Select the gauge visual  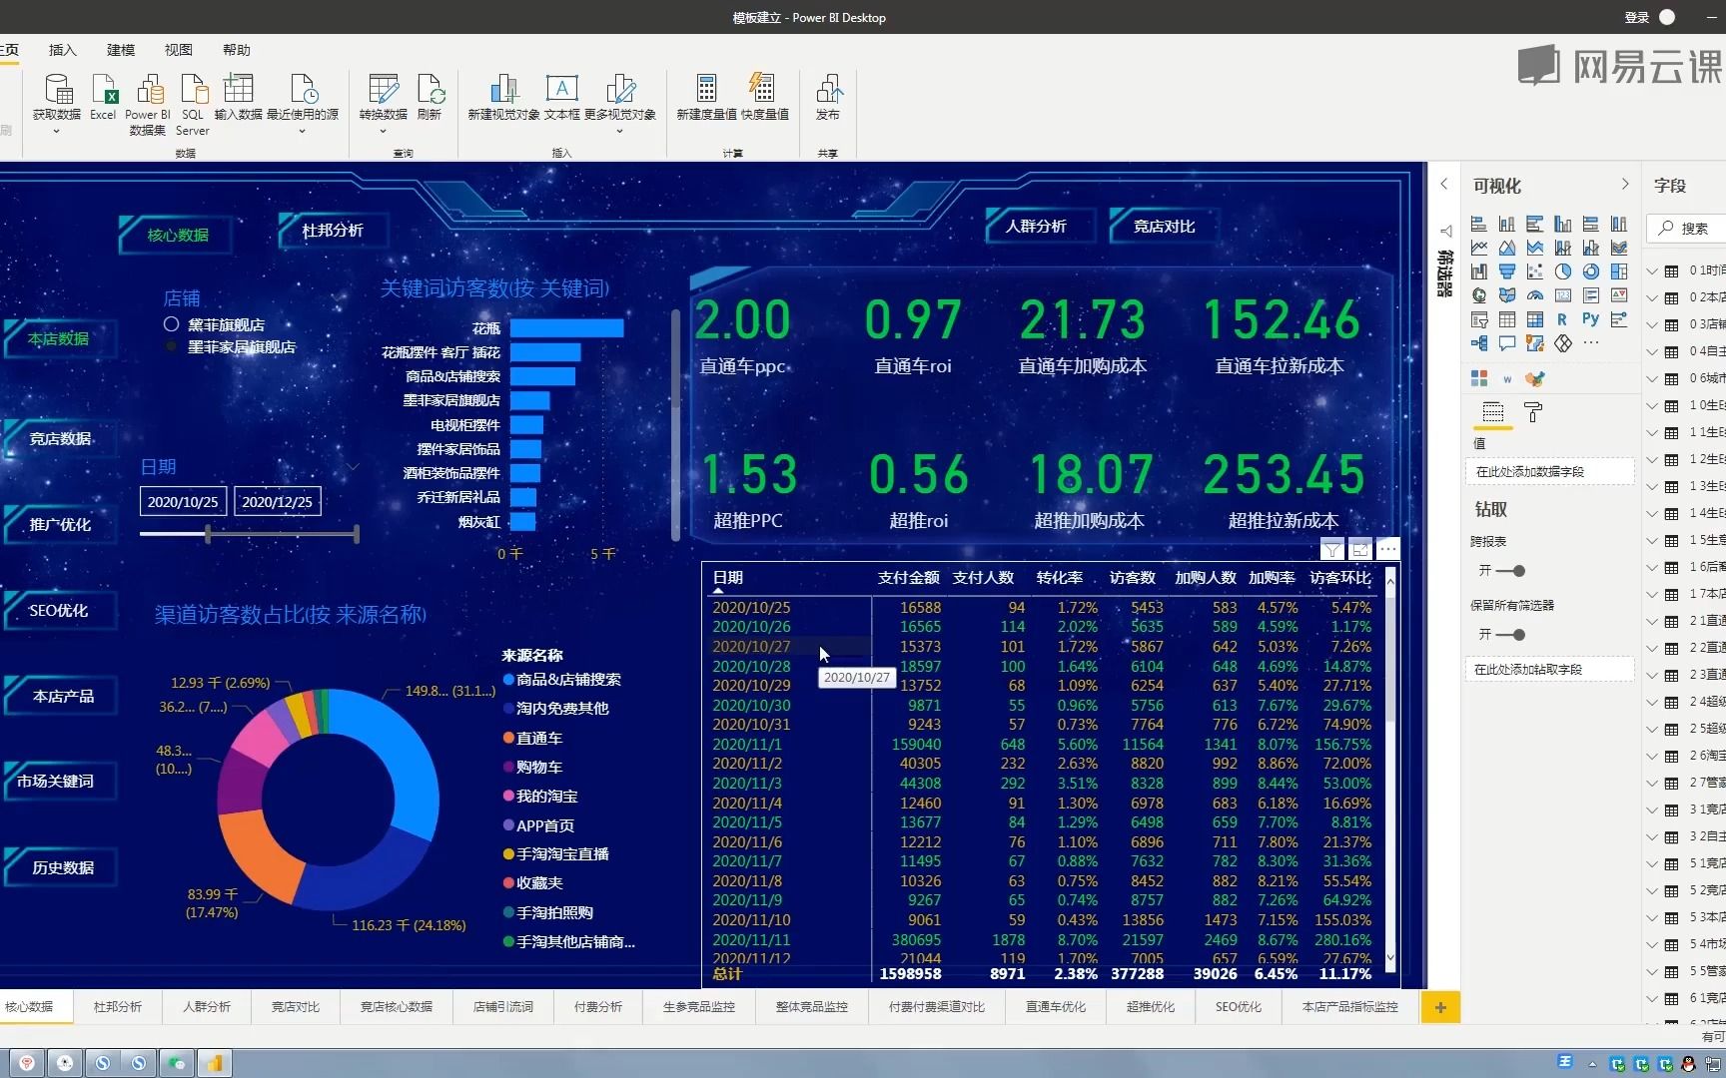(x=1535, y=295)
